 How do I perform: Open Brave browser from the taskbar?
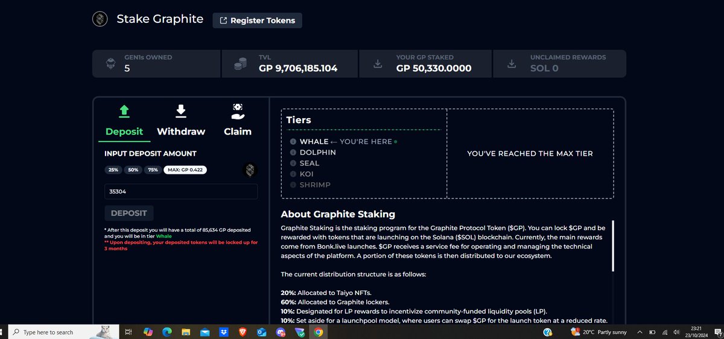243,332
